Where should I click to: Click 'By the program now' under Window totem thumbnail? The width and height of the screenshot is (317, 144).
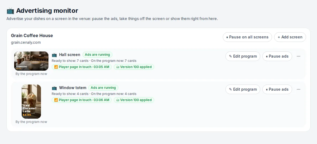31,122
